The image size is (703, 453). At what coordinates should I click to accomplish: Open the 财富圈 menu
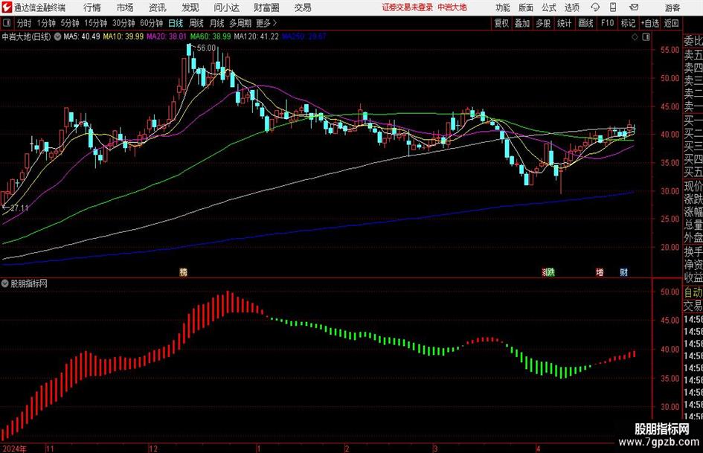click(x=266, y=7)
